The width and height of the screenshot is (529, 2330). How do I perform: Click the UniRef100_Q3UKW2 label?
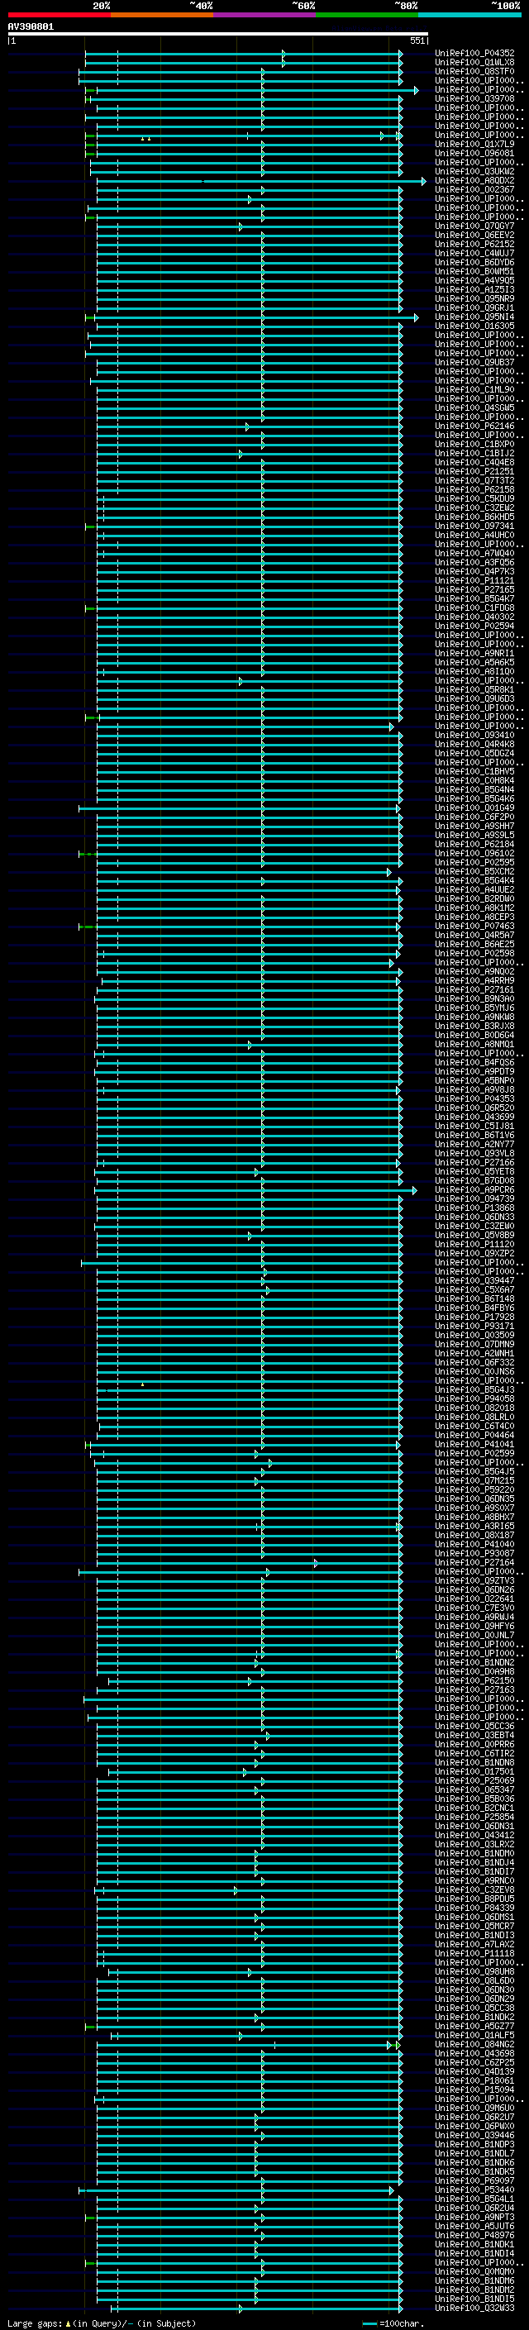[x=474, y=172]
